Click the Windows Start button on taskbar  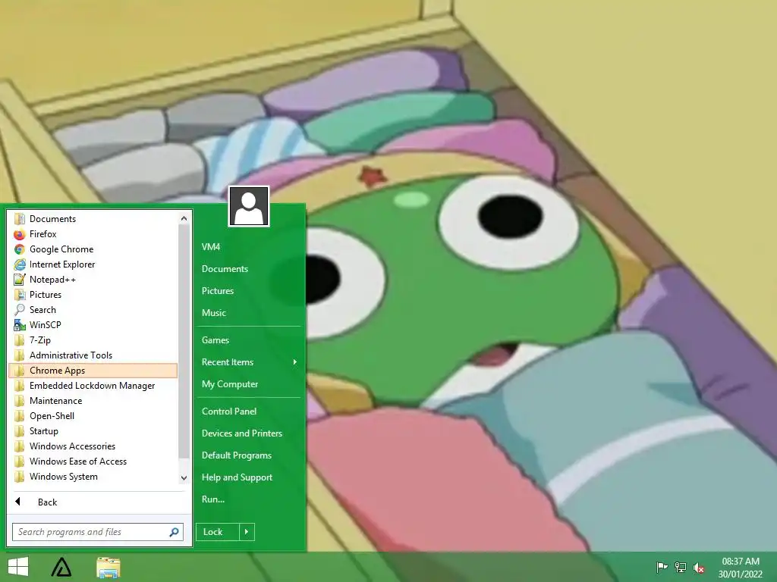(x=18, y=567)
